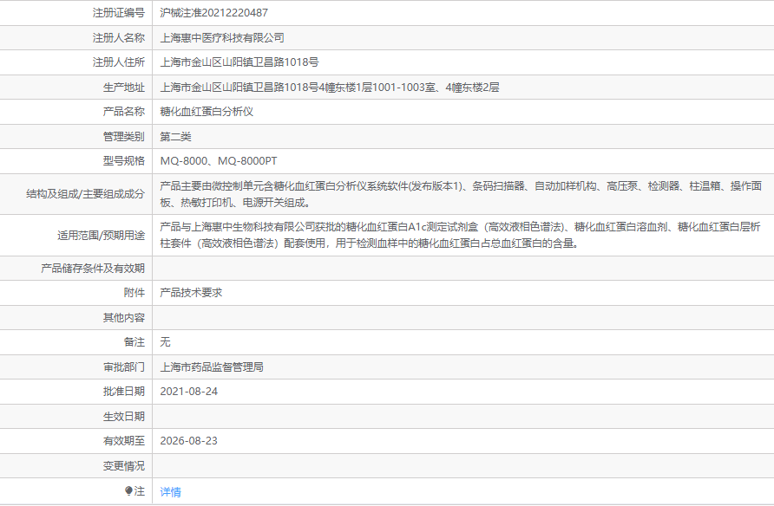
Task: Click the intended use description text
Action: (461, 235)
